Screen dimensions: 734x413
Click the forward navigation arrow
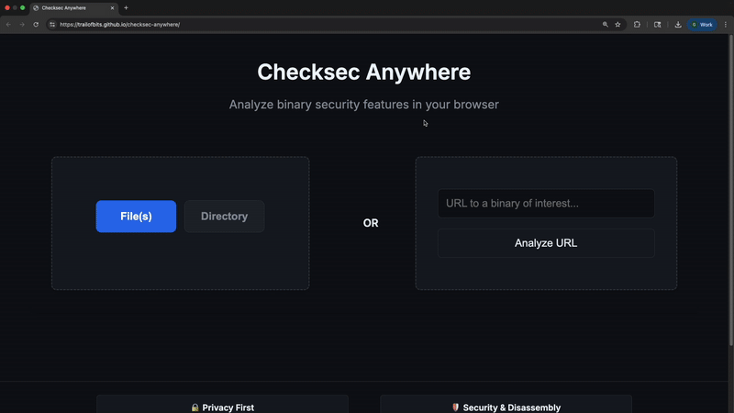(22, 25)
